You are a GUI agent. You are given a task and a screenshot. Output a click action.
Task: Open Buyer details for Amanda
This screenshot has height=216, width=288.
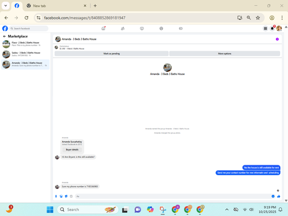(72, 150)
